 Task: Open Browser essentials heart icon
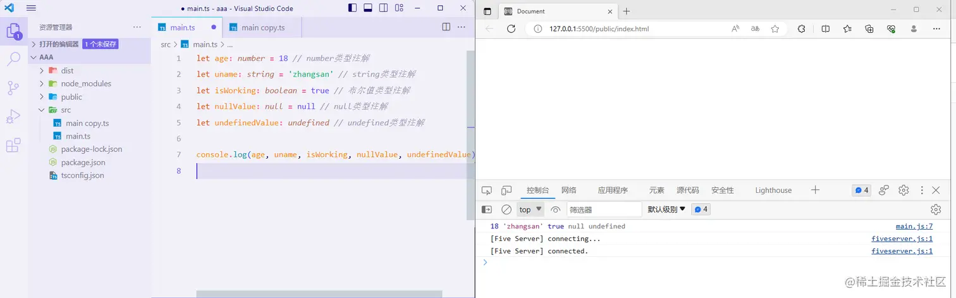(x=892, y=28)
